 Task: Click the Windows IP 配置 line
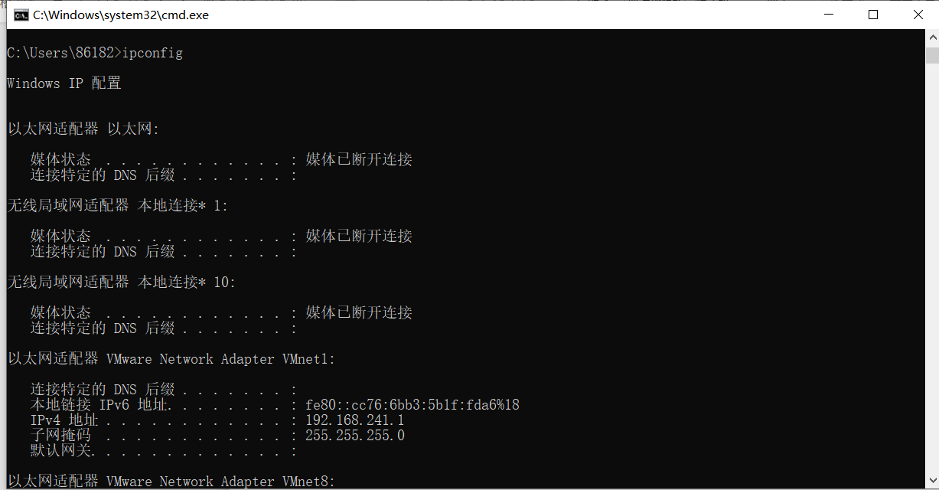pyautogui.click(x=64, y=83)
